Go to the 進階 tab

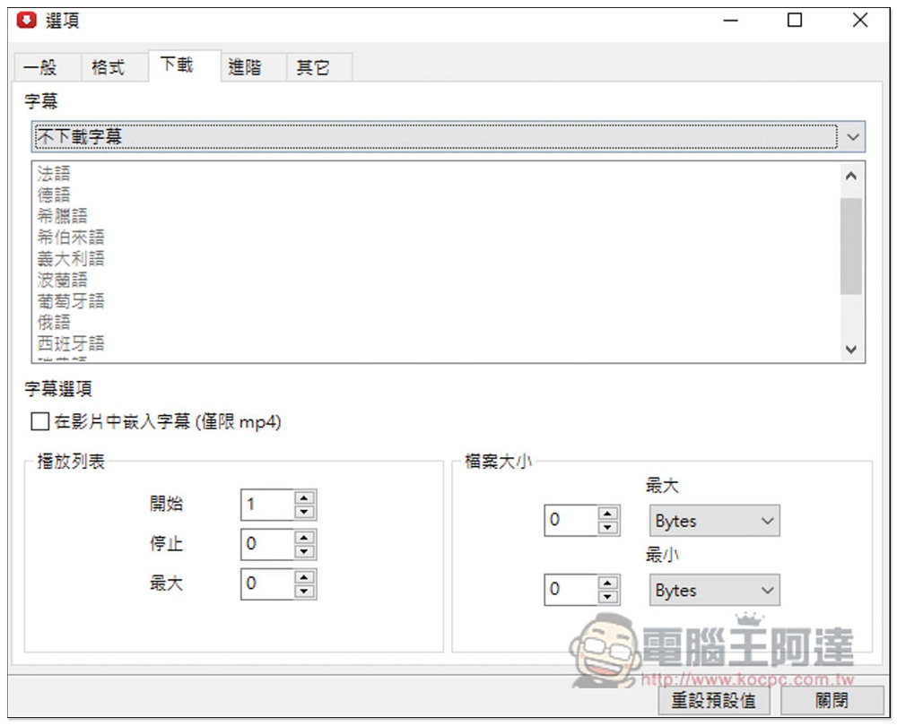[253, 67]
